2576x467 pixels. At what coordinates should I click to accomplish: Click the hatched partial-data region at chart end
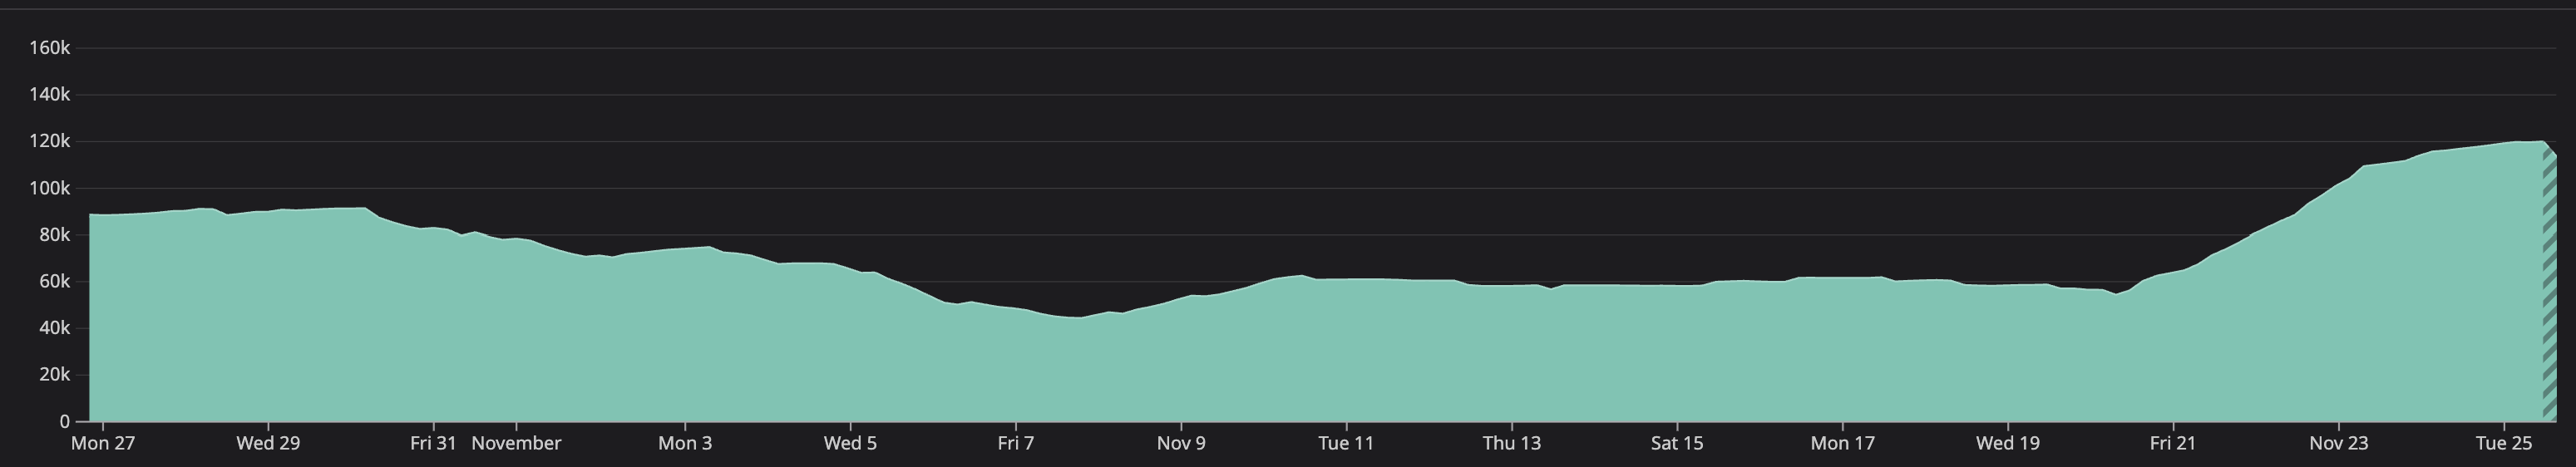click(x=2549, y=290)
